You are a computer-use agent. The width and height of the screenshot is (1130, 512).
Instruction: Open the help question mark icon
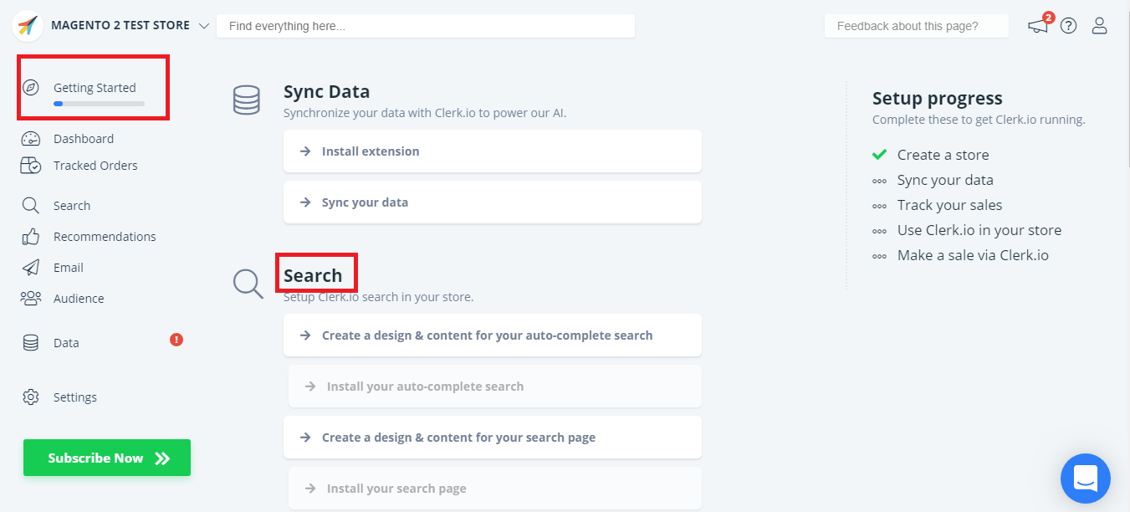click(1068, 26)
